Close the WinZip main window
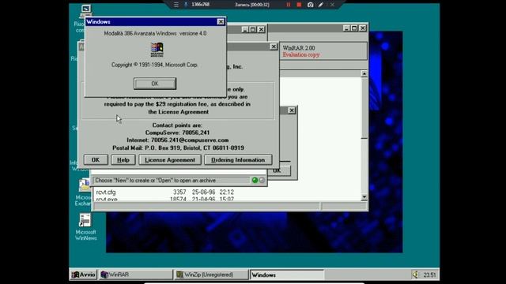 coord(262,30)
